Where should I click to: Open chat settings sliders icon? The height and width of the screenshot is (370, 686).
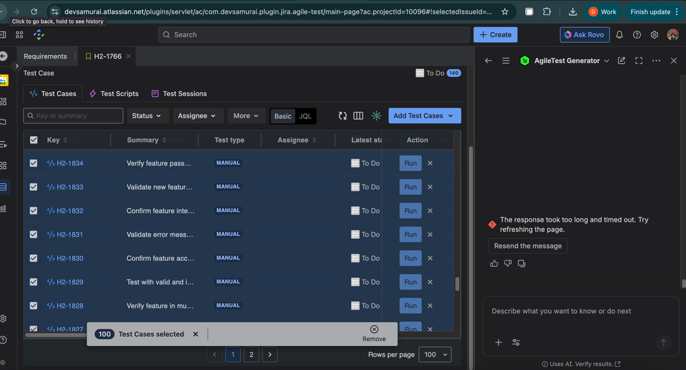pyautogui.click(x=516, y=343)
